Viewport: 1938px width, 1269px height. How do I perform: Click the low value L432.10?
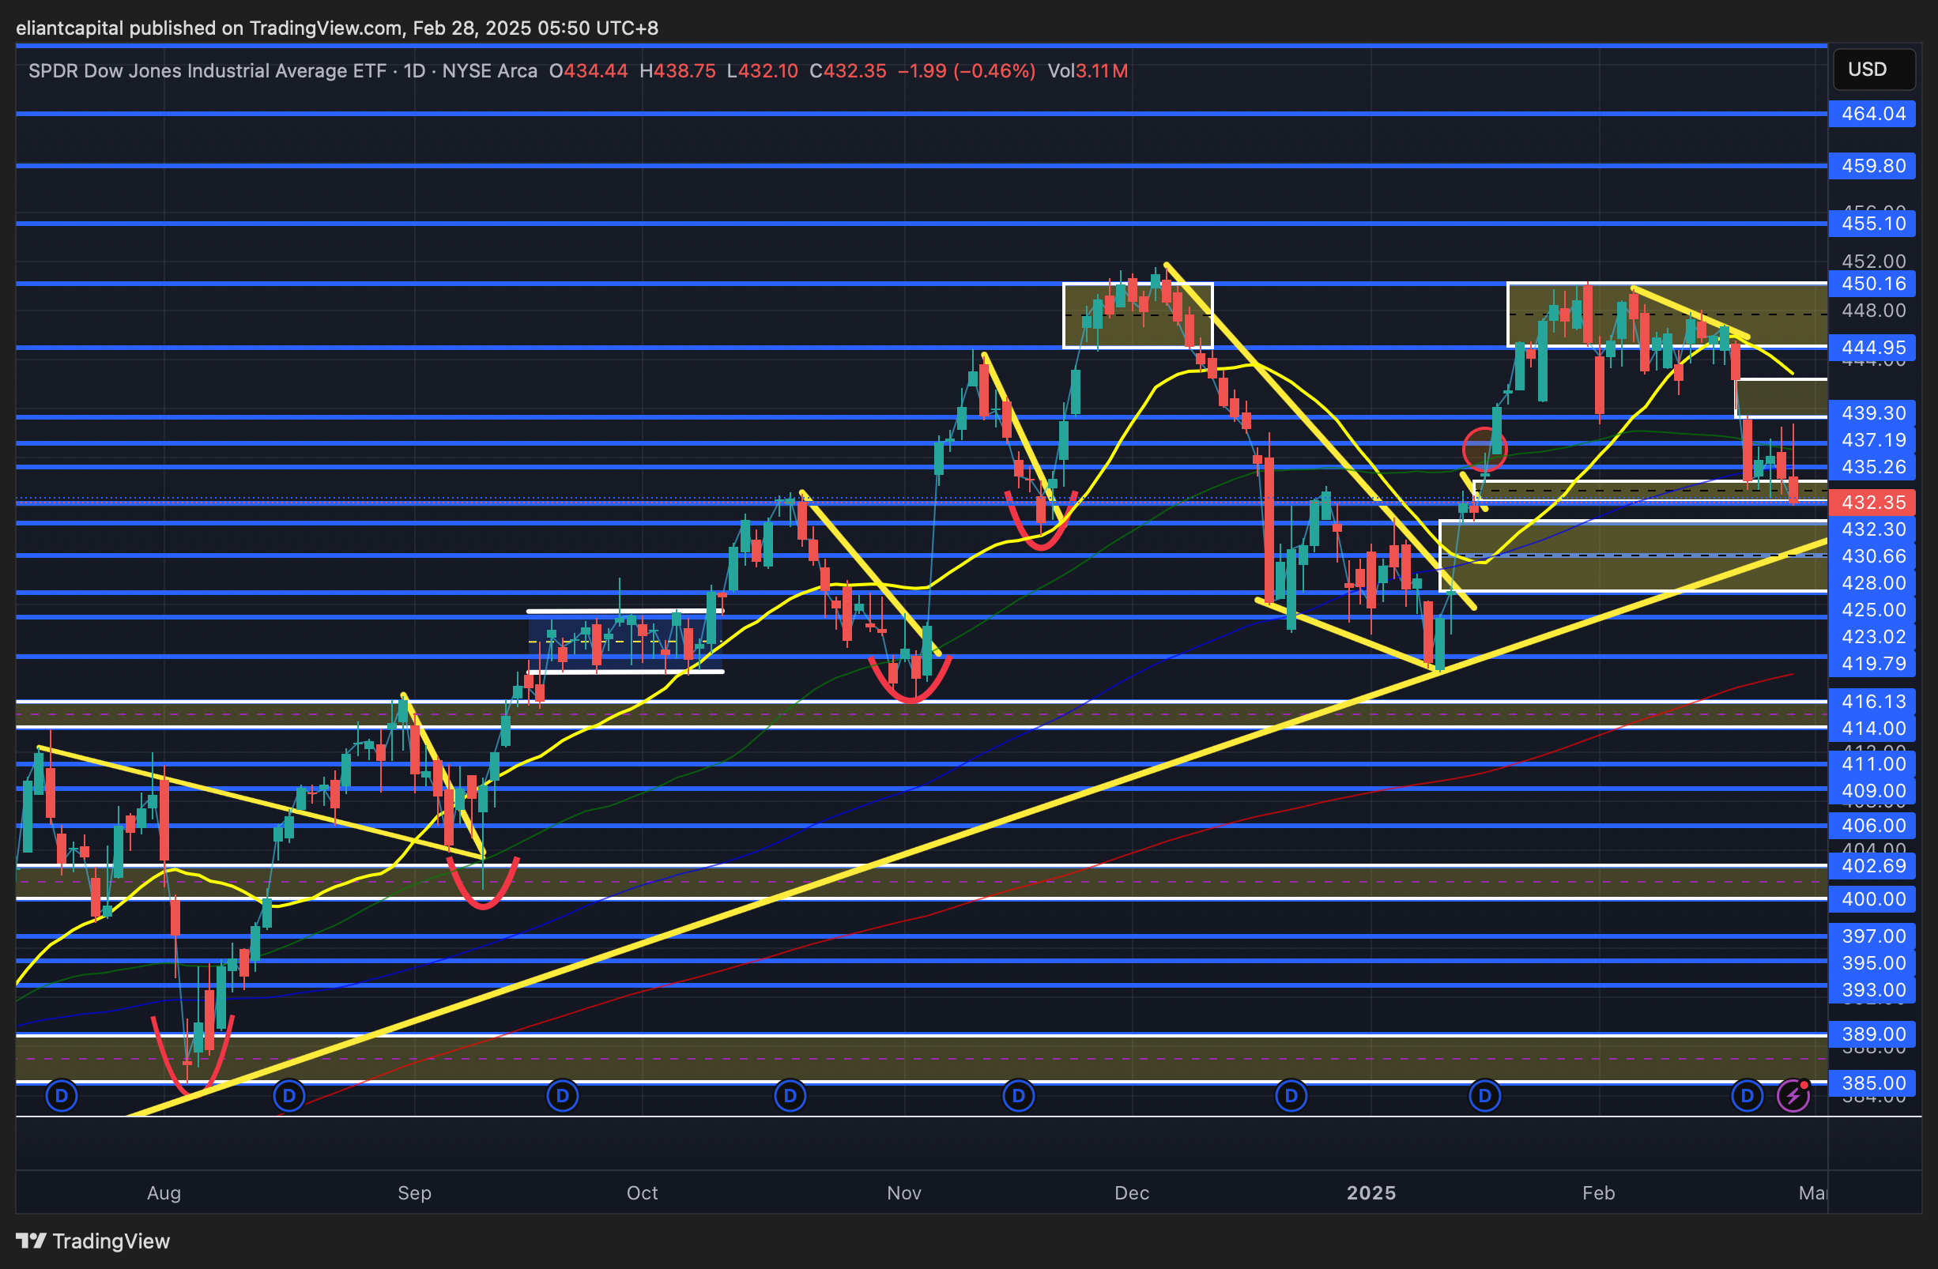tap(763, 71)
